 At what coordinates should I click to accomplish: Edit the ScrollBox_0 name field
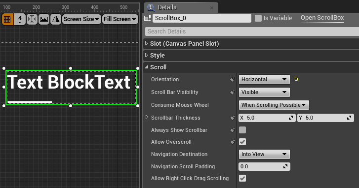point(201,18)
